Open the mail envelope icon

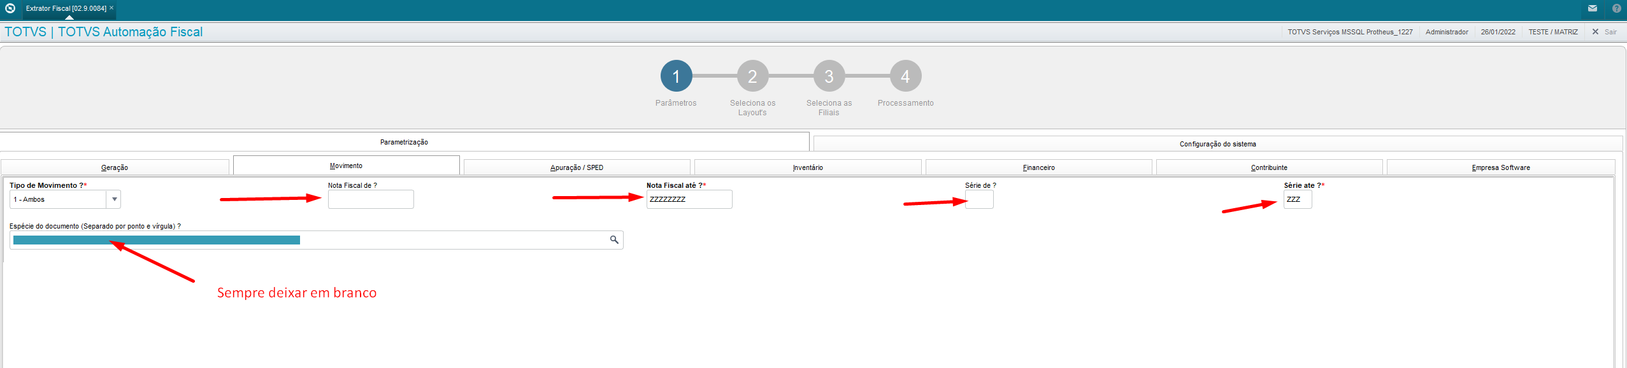click(1593, 8)
